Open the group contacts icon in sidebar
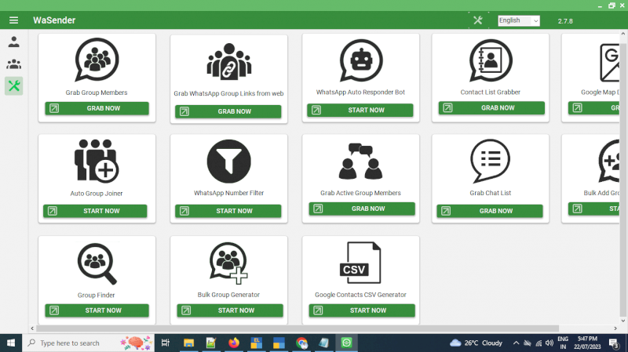 point(13,64)
